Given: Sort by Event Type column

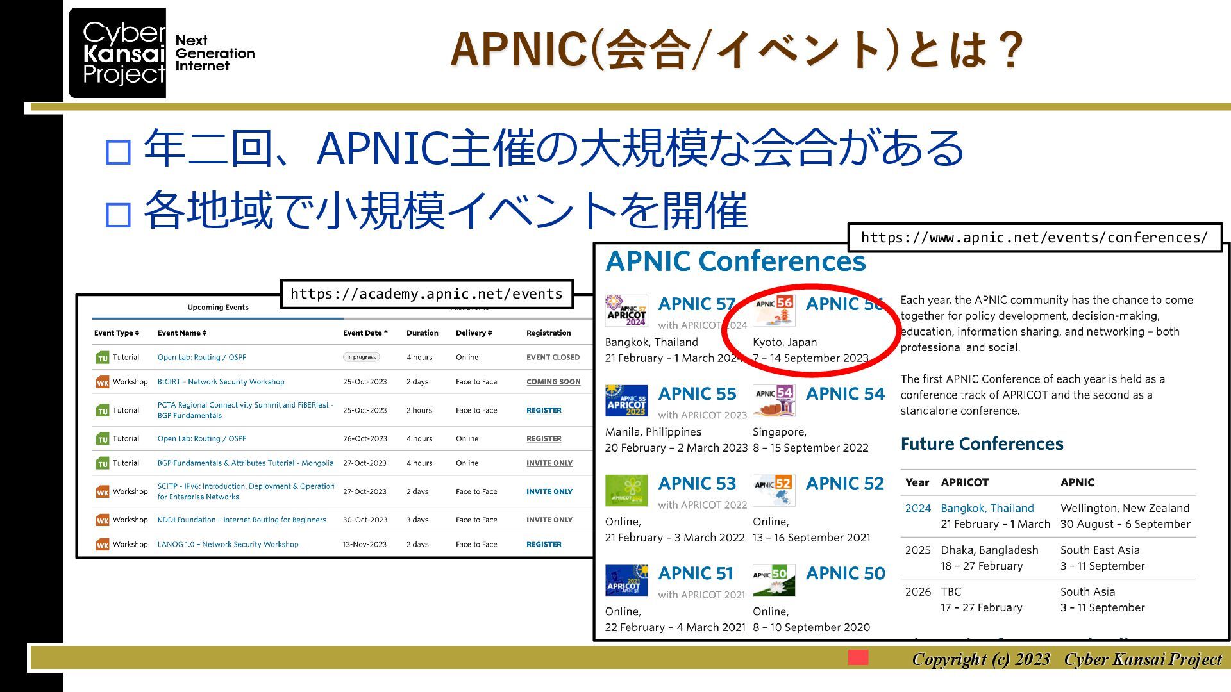Looking at the screenshot, I should click(x=117, y=333).
